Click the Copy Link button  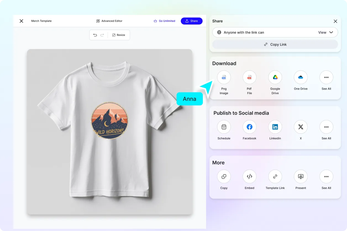tap(275, 44)
